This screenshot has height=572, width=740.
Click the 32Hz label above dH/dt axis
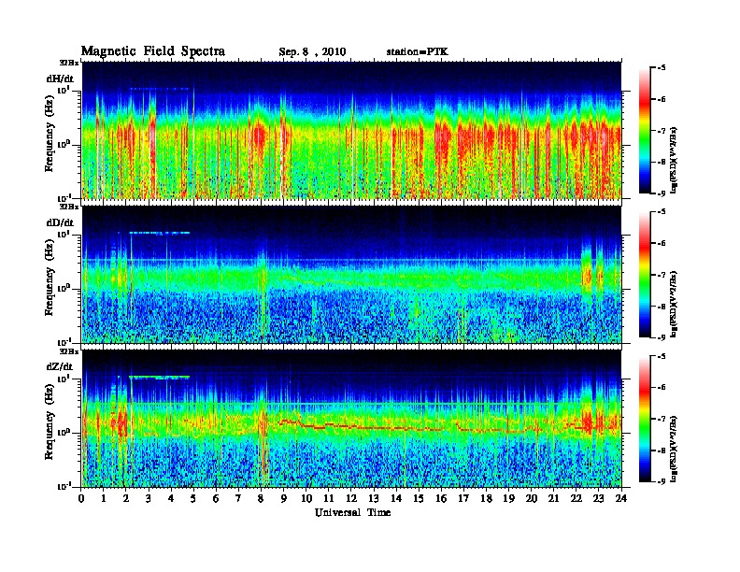[68, 63]
